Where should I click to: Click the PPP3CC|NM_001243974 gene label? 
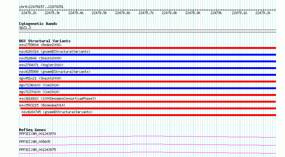(37, 134)
